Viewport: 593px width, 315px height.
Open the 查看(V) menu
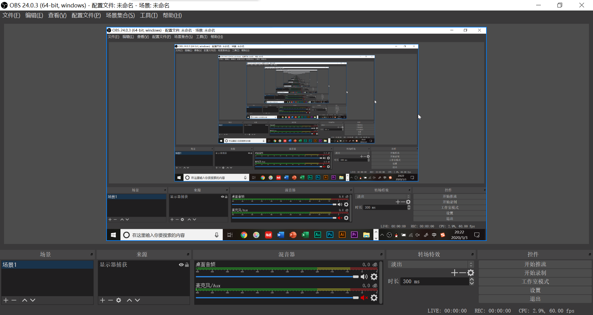[57, 15]
